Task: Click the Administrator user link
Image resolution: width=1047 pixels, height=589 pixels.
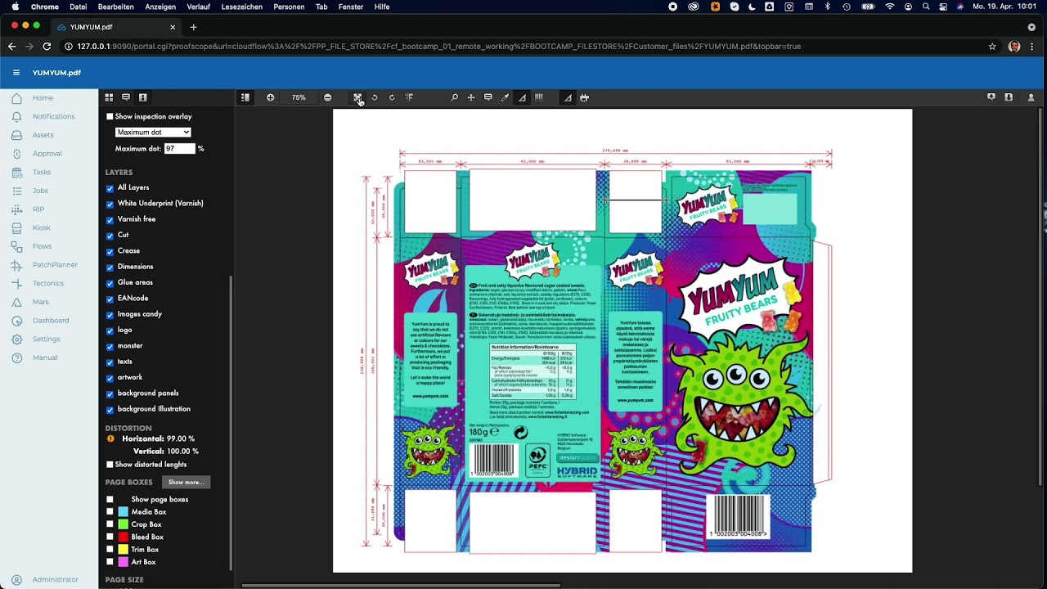Action: pos(56,580)
